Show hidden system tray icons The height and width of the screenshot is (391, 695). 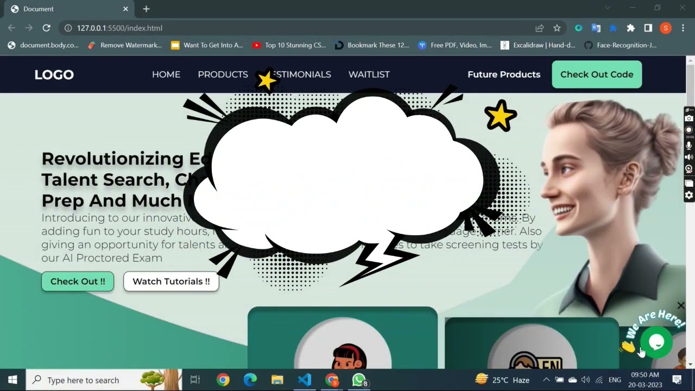[546, 380]
